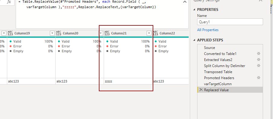Open Column21 filter dropdown
This screenshot has height=119, width=273.
point(149,33)
